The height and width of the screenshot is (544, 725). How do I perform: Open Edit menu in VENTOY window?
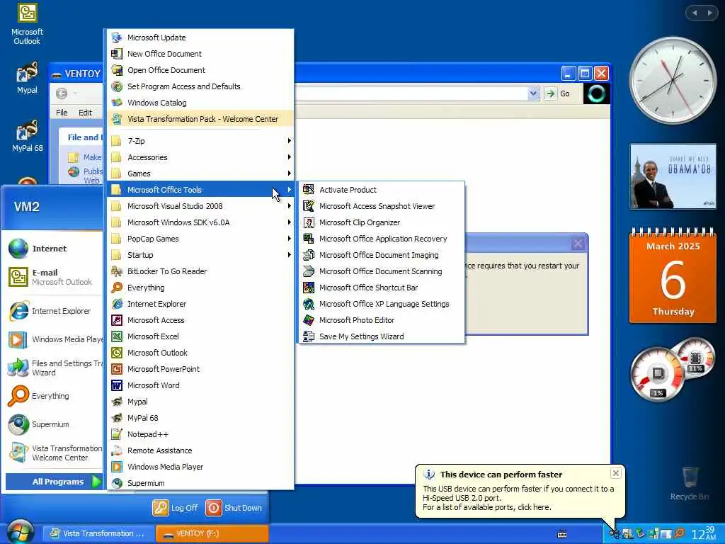[85, 113]
